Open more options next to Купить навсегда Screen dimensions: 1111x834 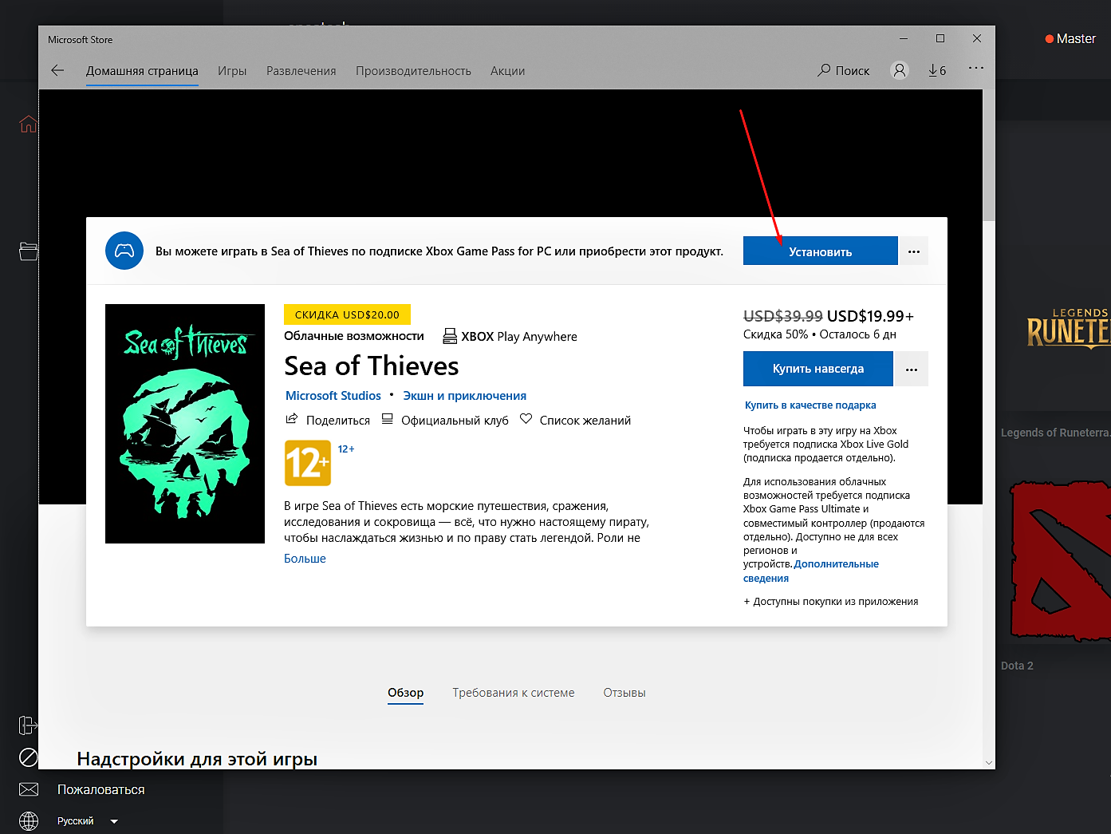click(912, 369)
